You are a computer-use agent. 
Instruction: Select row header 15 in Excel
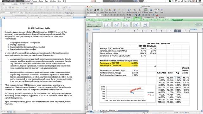(x=89, y=78)
